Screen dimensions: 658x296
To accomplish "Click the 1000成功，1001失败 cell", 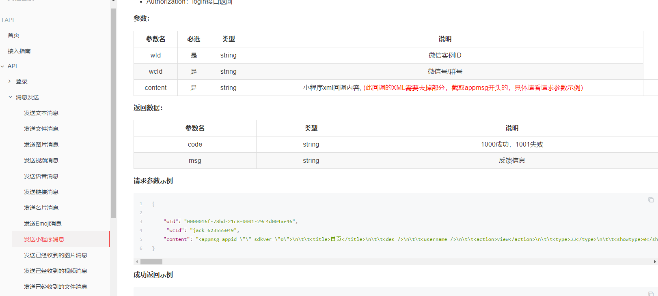I will 512,145.
